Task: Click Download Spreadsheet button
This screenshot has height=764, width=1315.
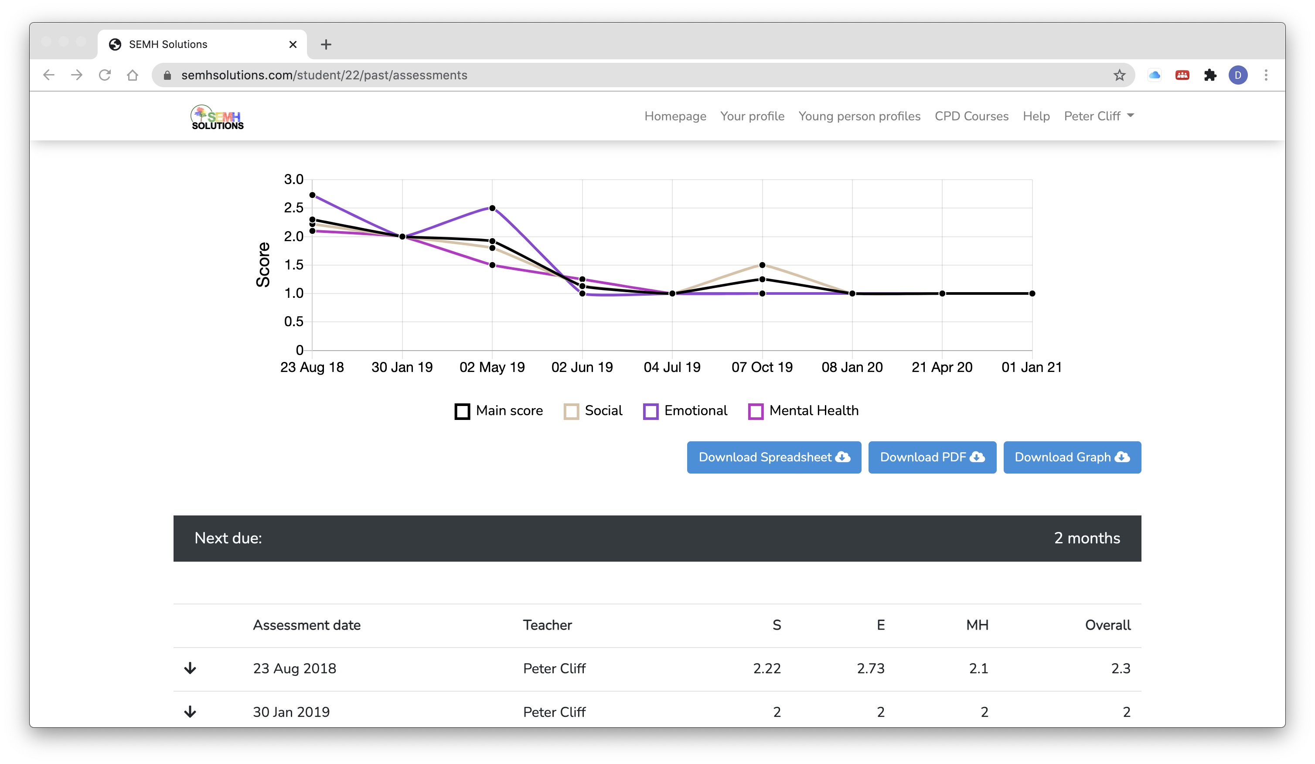Action: [x=773, y=457]
